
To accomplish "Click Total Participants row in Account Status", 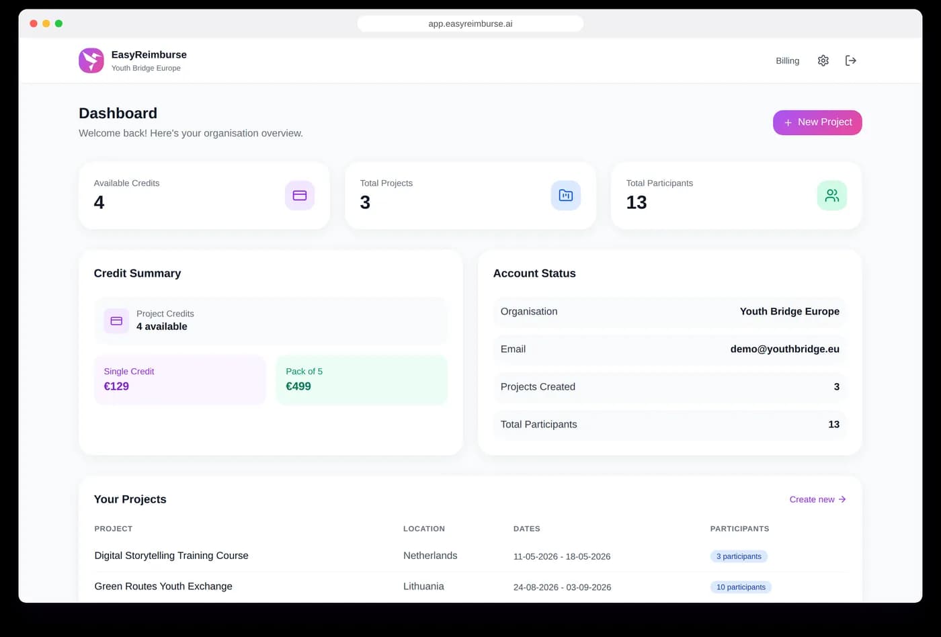I will pyautogui.click(x=669, y=425).
